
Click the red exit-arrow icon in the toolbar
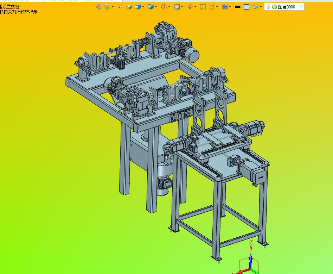tap(98, 7)
